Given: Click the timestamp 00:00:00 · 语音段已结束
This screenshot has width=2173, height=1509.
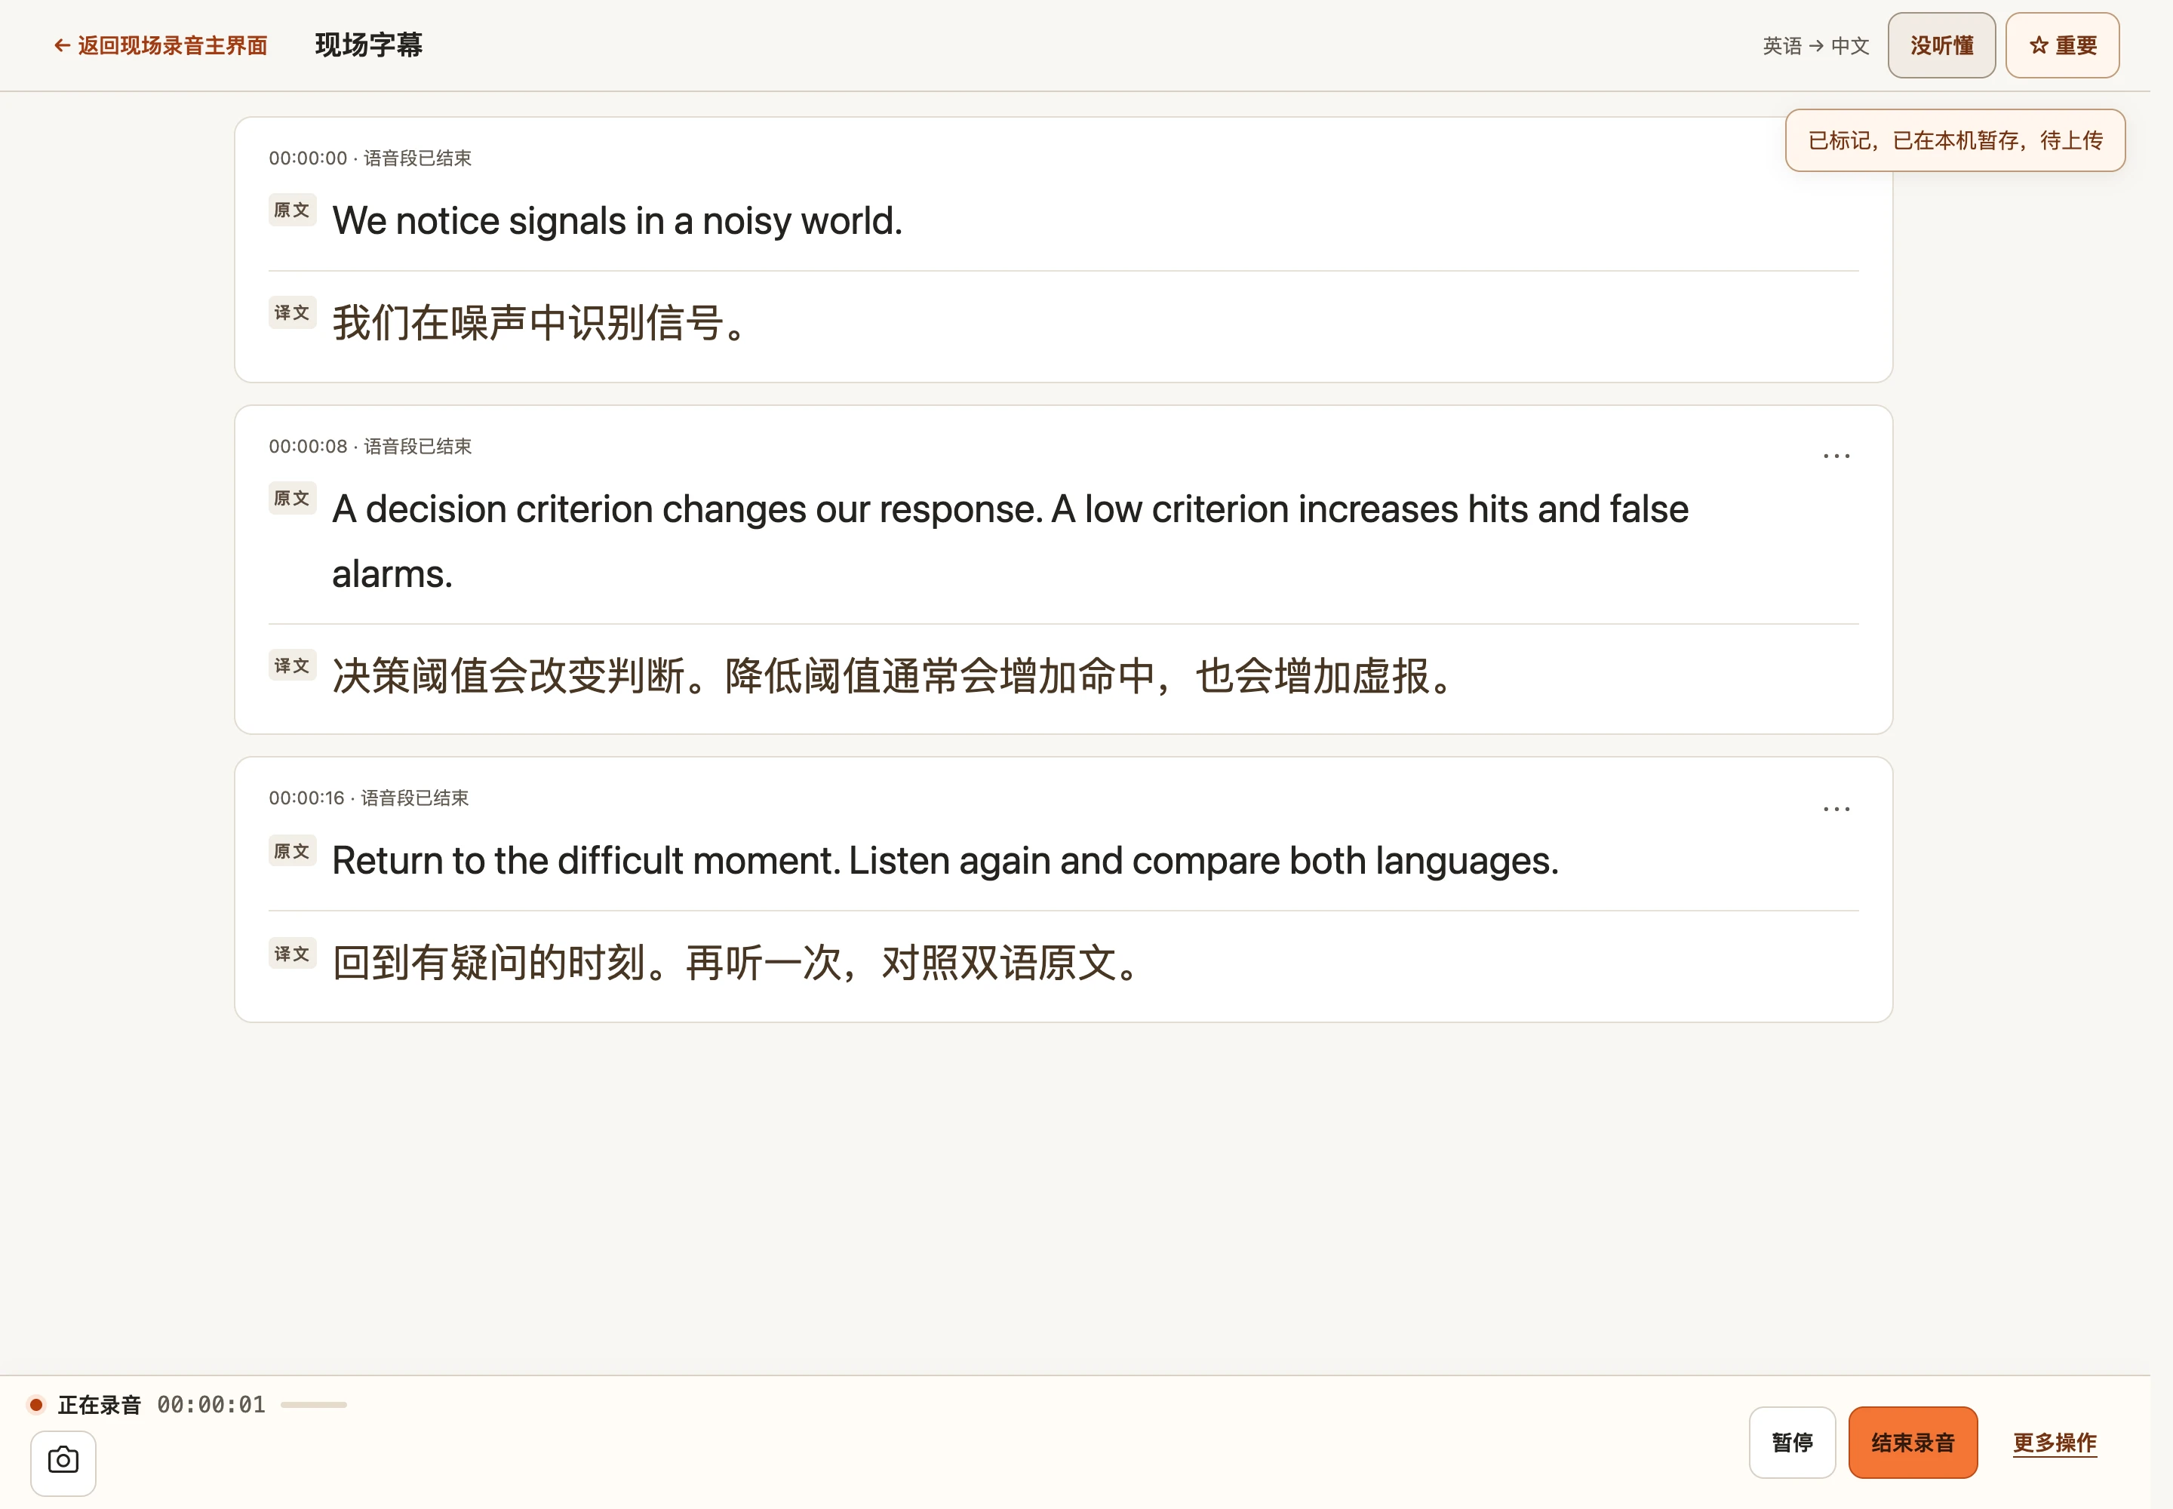Looking at the screenshot, I should point(370,159).
